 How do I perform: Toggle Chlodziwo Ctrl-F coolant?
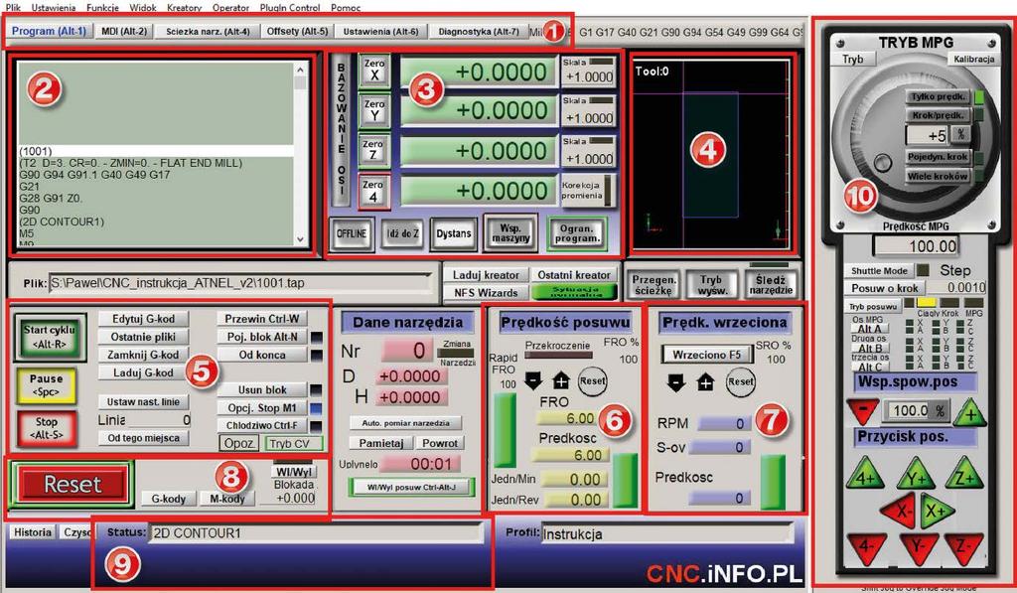(x=262, y=425)
